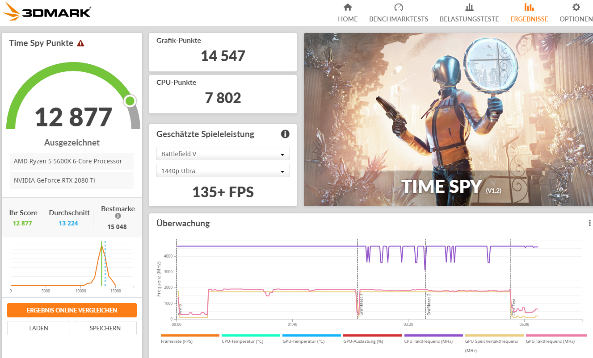Screen dimensions: 593x358
Task: Toggle GPU-Temperatur legend color
Action: click(x=311, y=335)
